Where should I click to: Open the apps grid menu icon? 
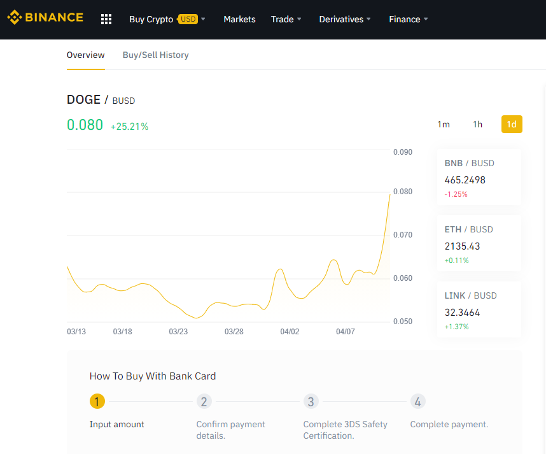pos(106,19)
